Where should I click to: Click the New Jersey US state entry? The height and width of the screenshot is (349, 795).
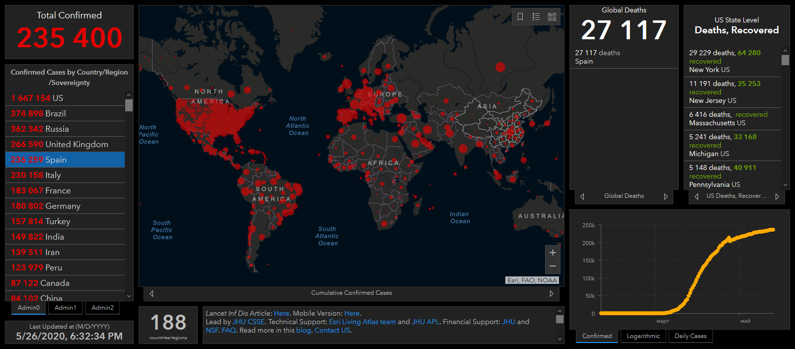click(x=732, y=92)
